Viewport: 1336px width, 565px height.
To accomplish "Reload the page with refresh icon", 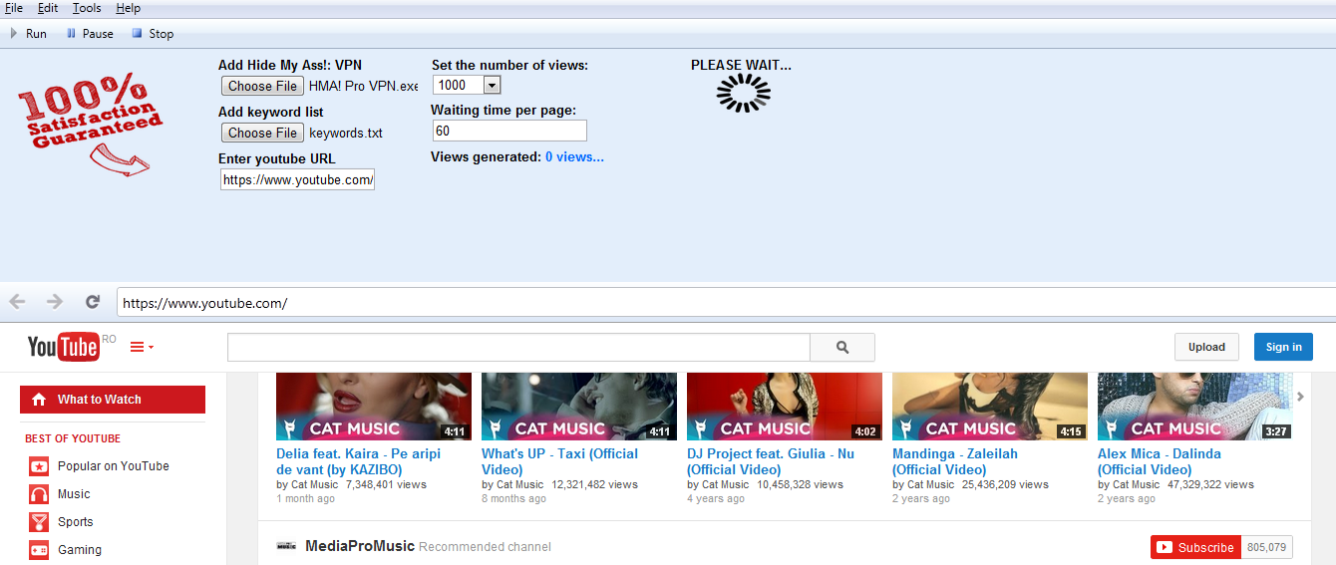I will (x=93, y=301).
